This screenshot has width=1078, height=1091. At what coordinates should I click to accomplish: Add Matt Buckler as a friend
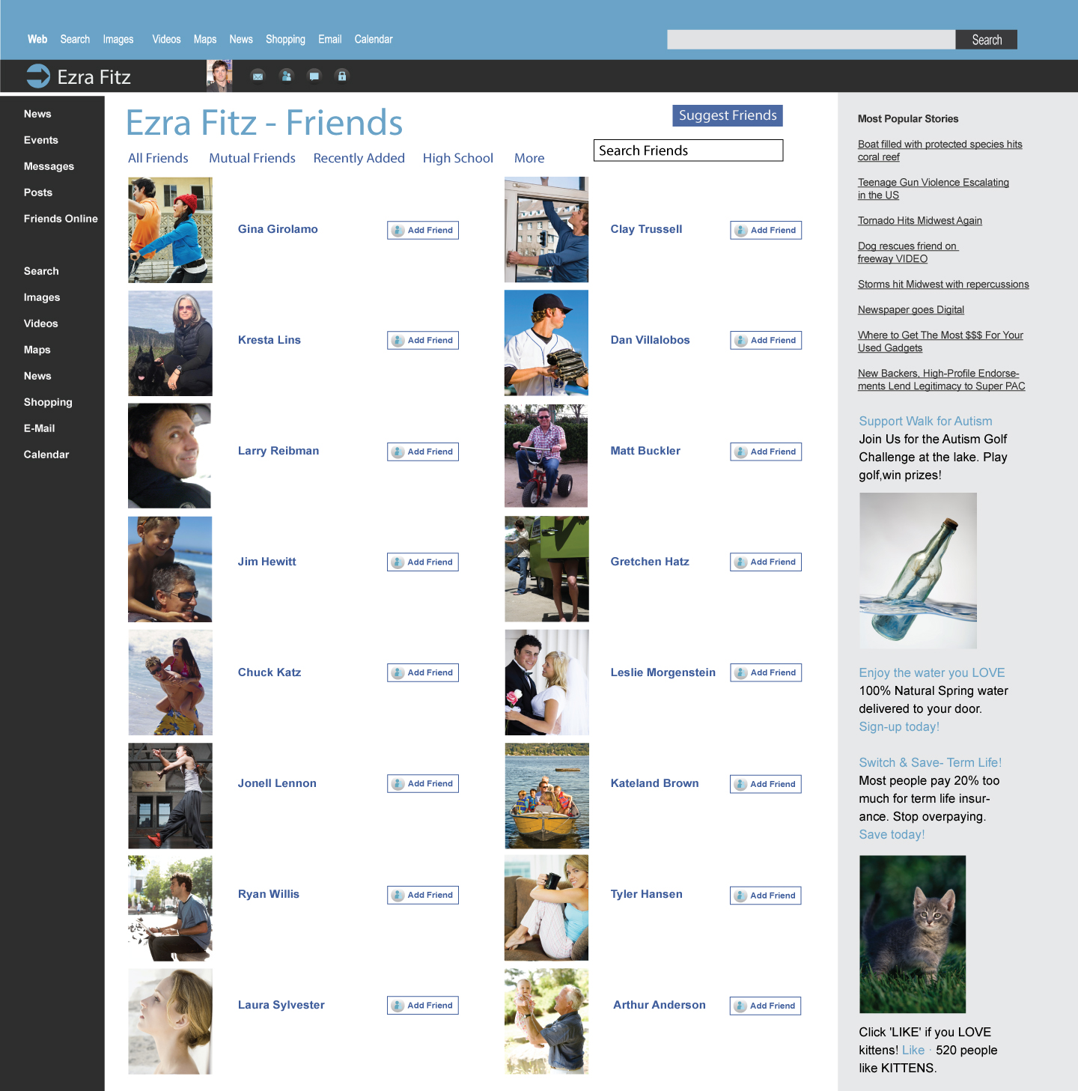tap(766, 452)
